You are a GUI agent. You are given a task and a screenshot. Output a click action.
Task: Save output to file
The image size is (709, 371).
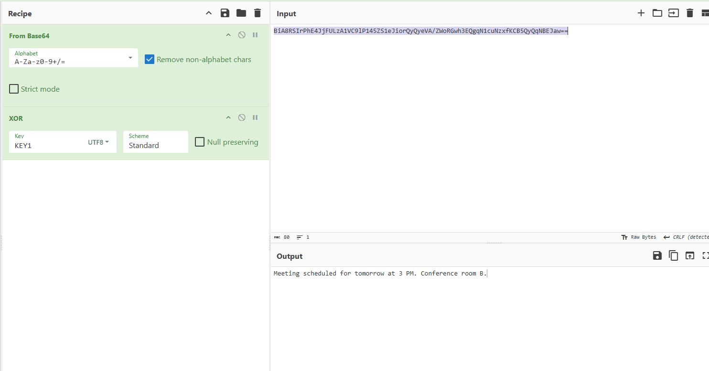(x=657, y=256)
